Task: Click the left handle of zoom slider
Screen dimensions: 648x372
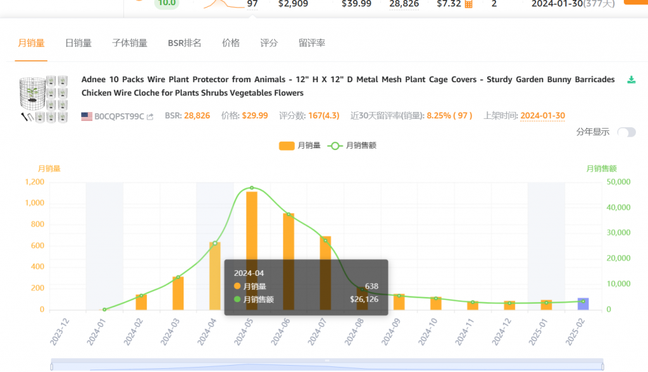Action: click(51, 366)
